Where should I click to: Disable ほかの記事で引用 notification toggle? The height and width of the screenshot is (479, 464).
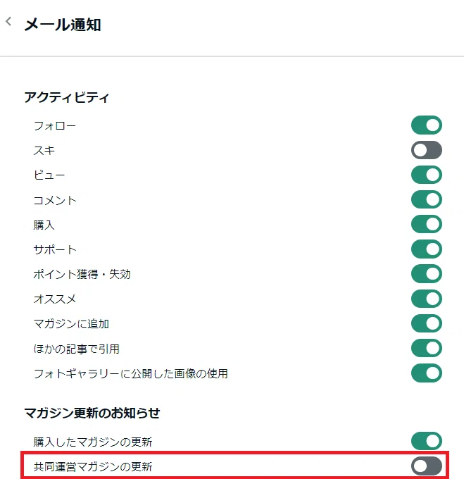point(427,348)
